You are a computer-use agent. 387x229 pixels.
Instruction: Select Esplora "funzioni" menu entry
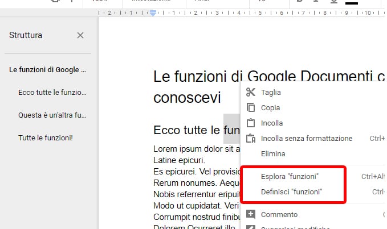pos(290,176)
